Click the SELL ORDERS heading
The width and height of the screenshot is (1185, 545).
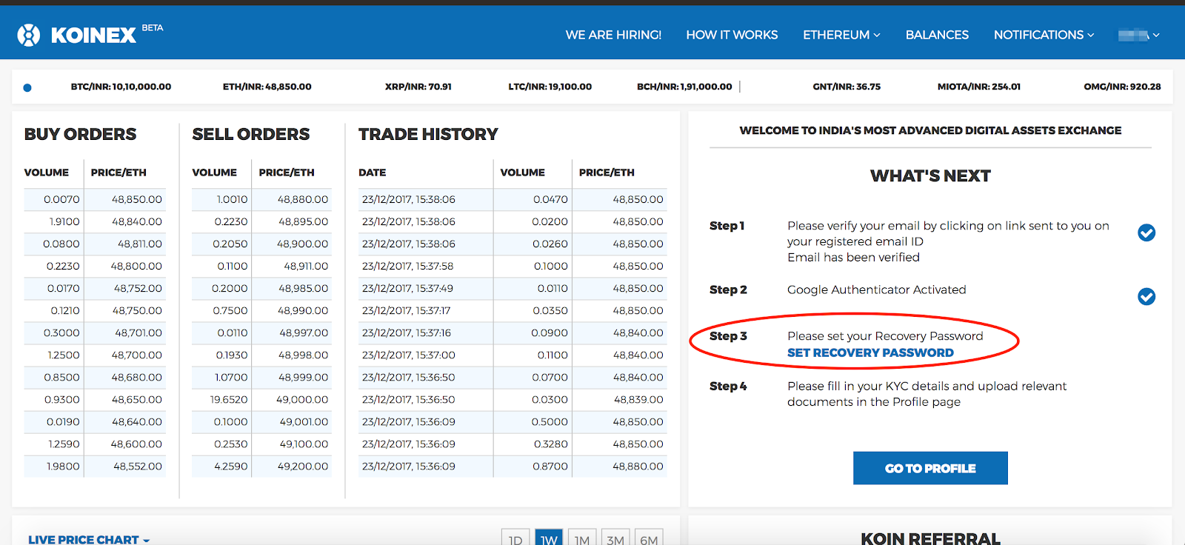click(251, 134)
